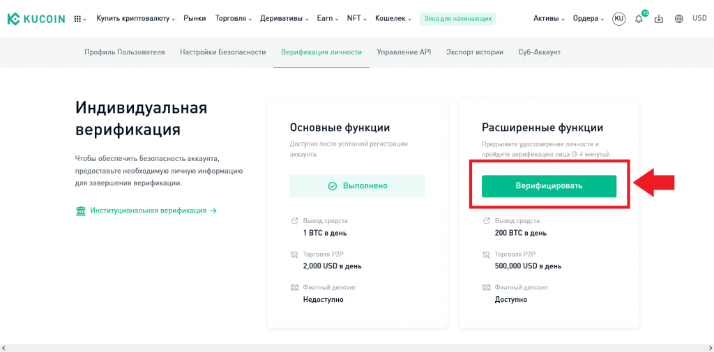Click the Индивидуальная верификация heading
Image resolution: width=714 pixels, height=352 pixels.
coord(141,119)
